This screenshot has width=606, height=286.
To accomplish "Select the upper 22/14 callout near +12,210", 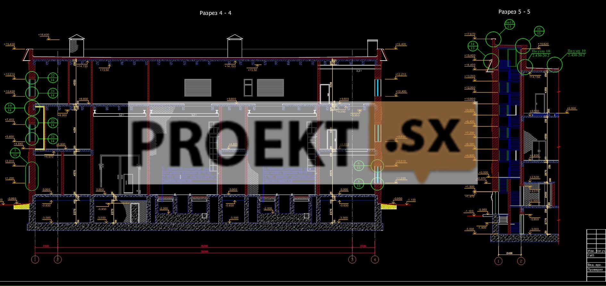I will (53, 77).
